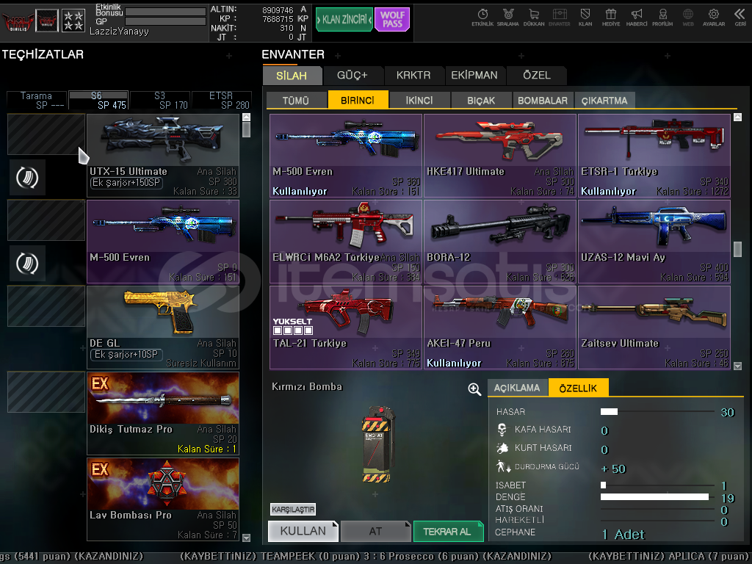
Task: Click the equipment list scroll-down arrow
Action: tap(247, 538)
